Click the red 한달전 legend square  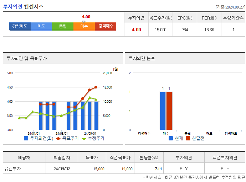(188, 138)
